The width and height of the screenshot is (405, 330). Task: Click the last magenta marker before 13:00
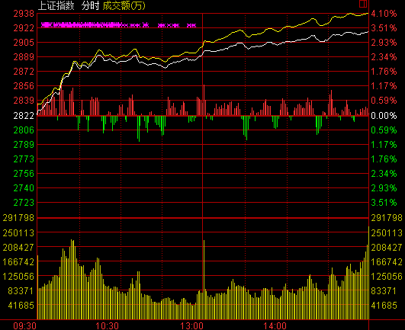191,26
